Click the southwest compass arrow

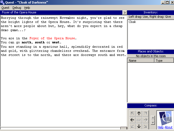point(132,126)
